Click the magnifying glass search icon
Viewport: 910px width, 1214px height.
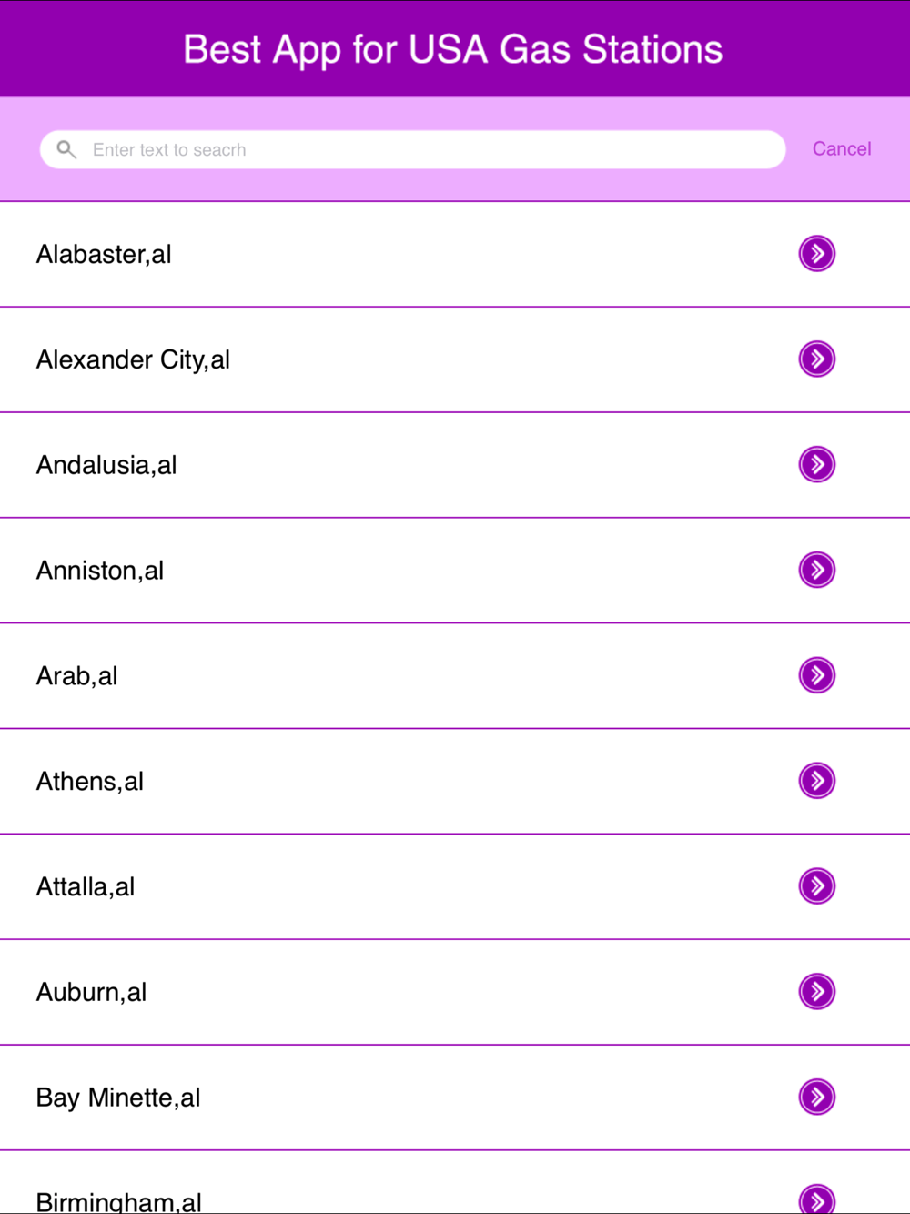pyautogui.click(x=66, y=149)
